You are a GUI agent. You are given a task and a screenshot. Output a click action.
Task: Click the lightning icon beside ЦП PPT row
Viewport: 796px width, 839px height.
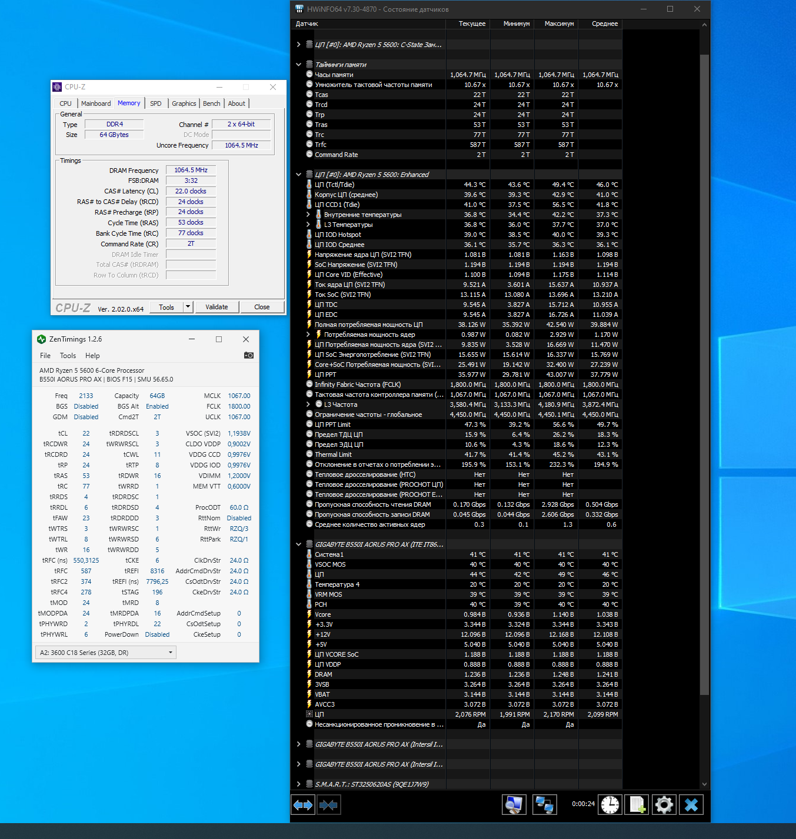[309, 375]
